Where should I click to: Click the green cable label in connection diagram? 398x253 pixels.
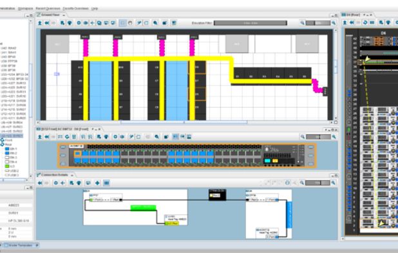coord(143,207)
